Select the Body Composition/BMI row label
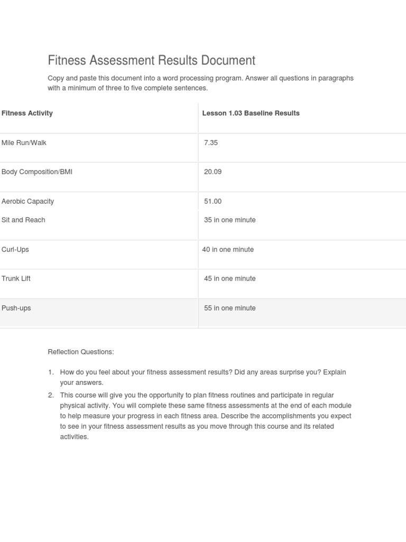 point(37,172)
